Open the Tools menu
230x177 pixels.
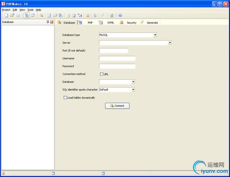(x=30, y=10)
